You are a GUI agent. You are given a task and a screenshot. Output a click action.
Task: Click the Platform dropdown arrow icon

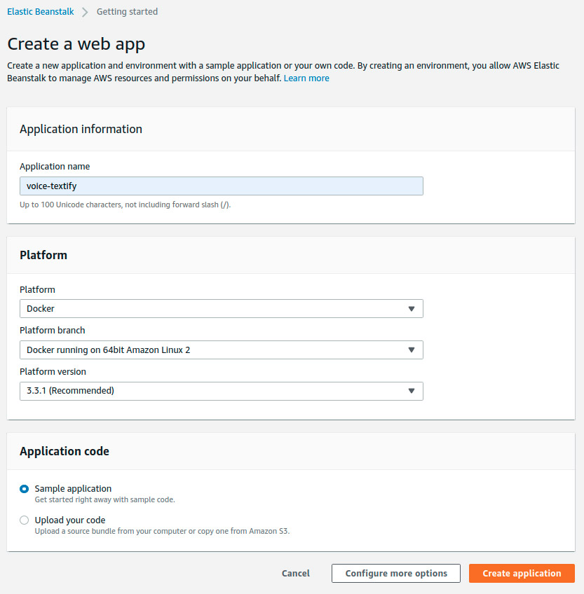[x=412, y=309]
